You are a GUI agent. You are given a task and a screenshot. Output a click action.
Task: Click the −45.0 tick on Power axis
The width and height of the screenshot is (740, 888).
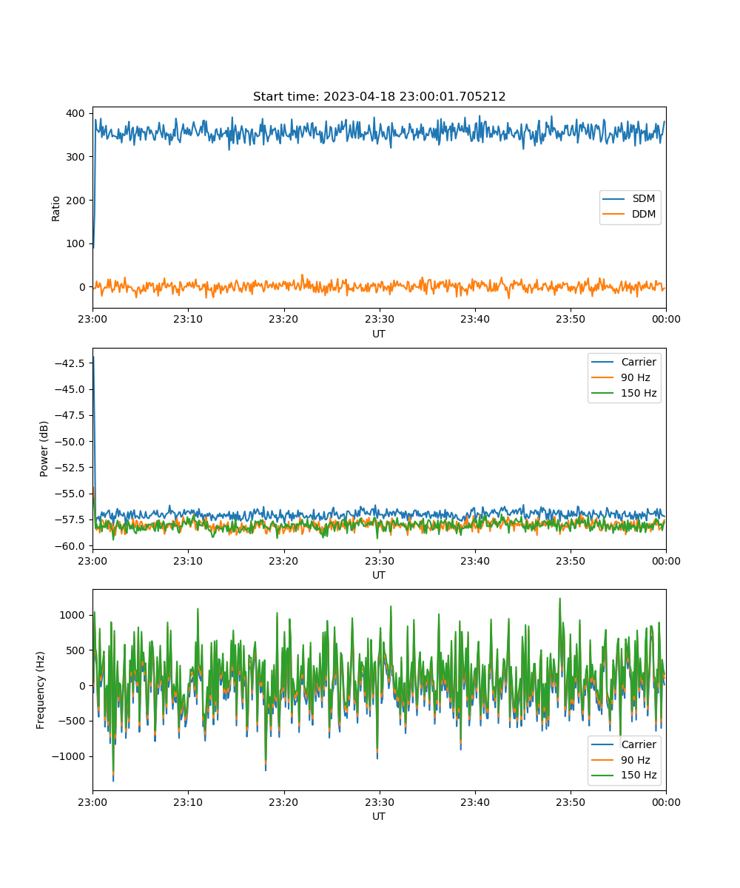(71, 389)
